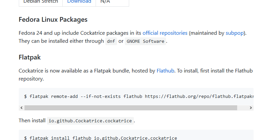The width and height of the screenshot is (266, 140).
Task: Click the N/A table cell
Action: [x=112, y=2]
